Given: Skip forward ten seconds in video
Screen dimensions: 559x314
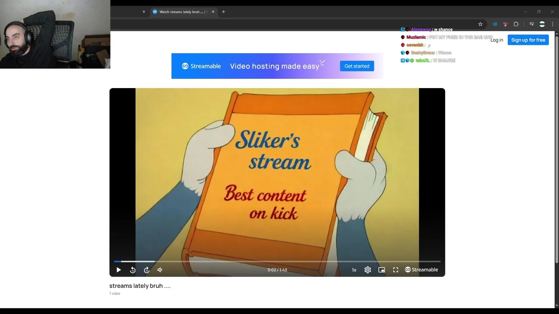Looking at the screenshot, I should 147,270.
